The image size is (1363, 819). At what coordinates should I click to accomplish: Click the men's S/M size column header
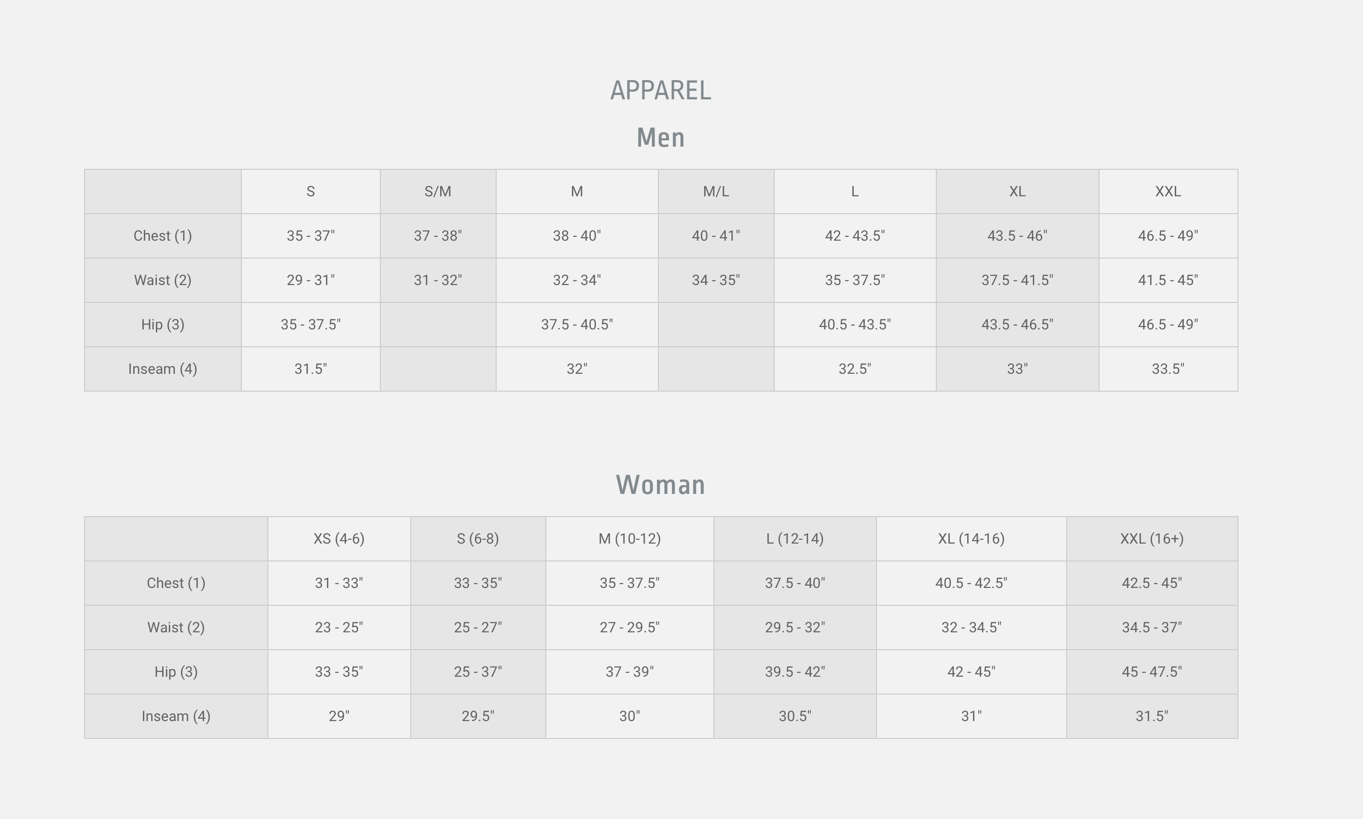point(438,191)
